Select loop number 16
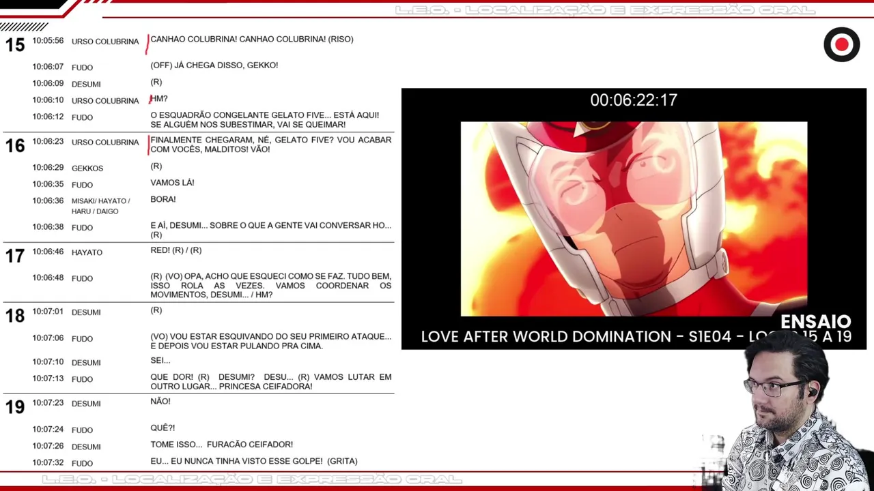This screenshot has width=874, height=491. pos(15,145)
